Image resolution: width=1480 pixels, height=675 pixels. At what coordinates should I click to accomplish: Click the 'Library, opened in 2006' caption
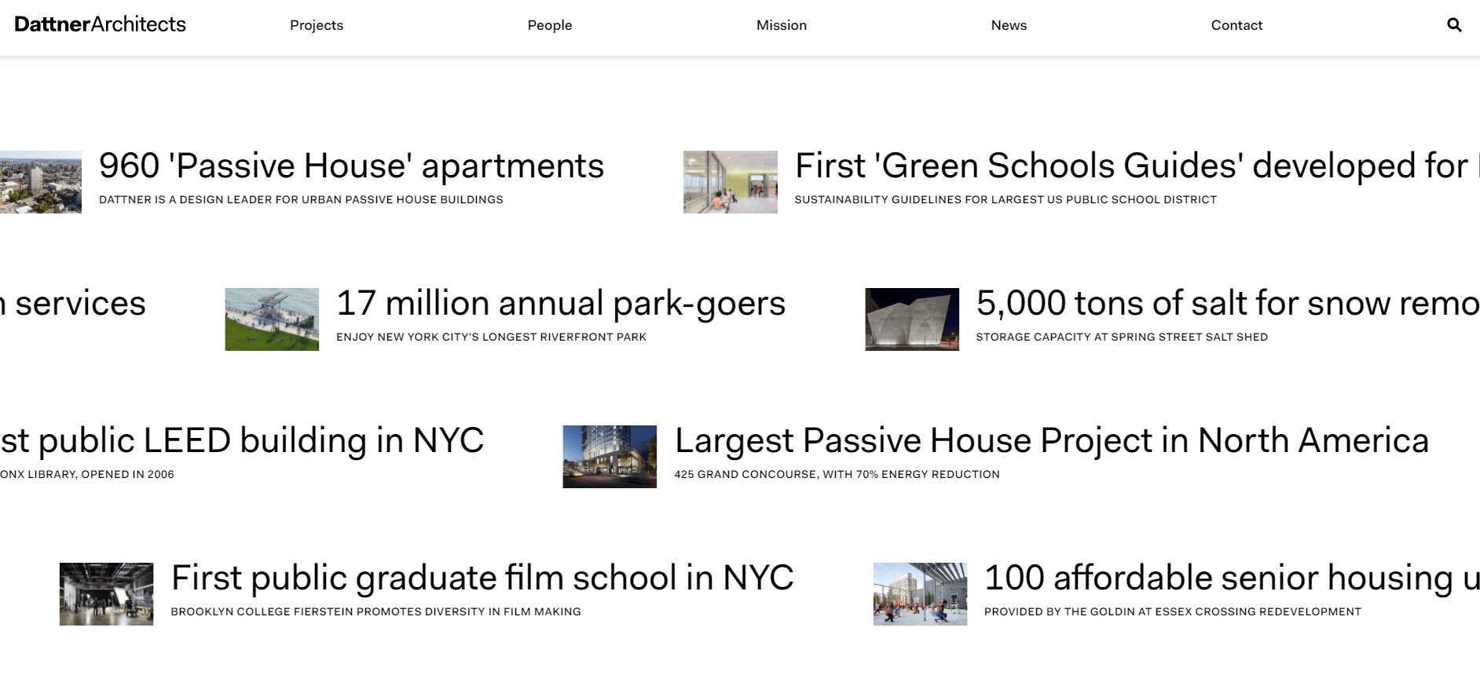(87, 475)
